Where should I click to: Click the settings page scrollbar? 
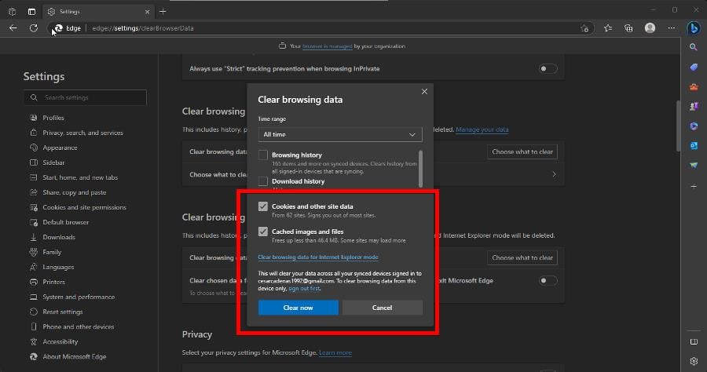[x=678, y=126]
